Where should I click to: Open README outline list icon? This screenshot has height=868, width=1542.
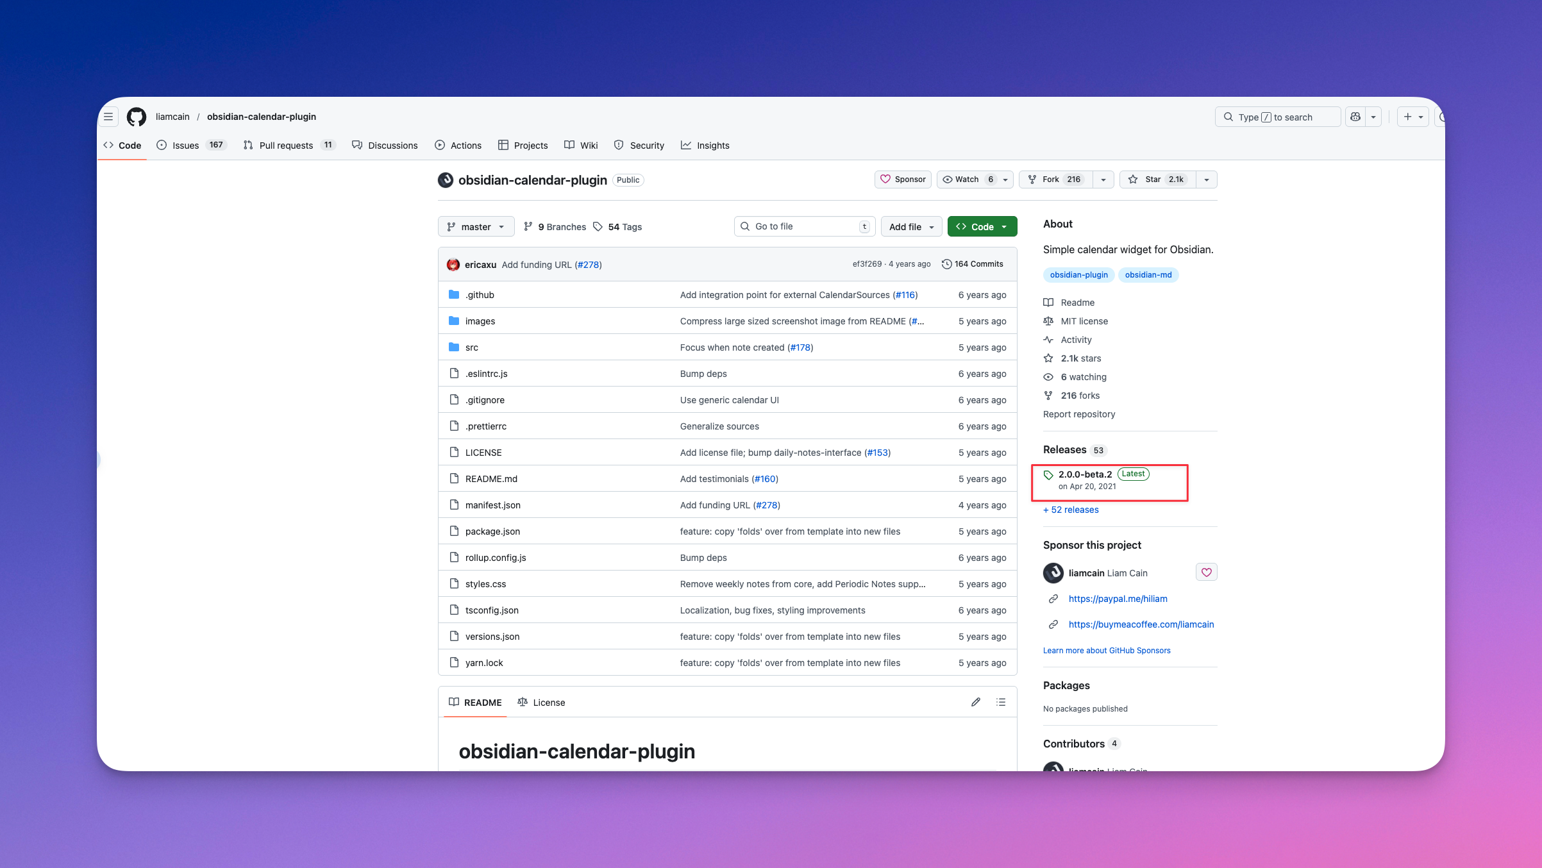tap(1001, 702)
